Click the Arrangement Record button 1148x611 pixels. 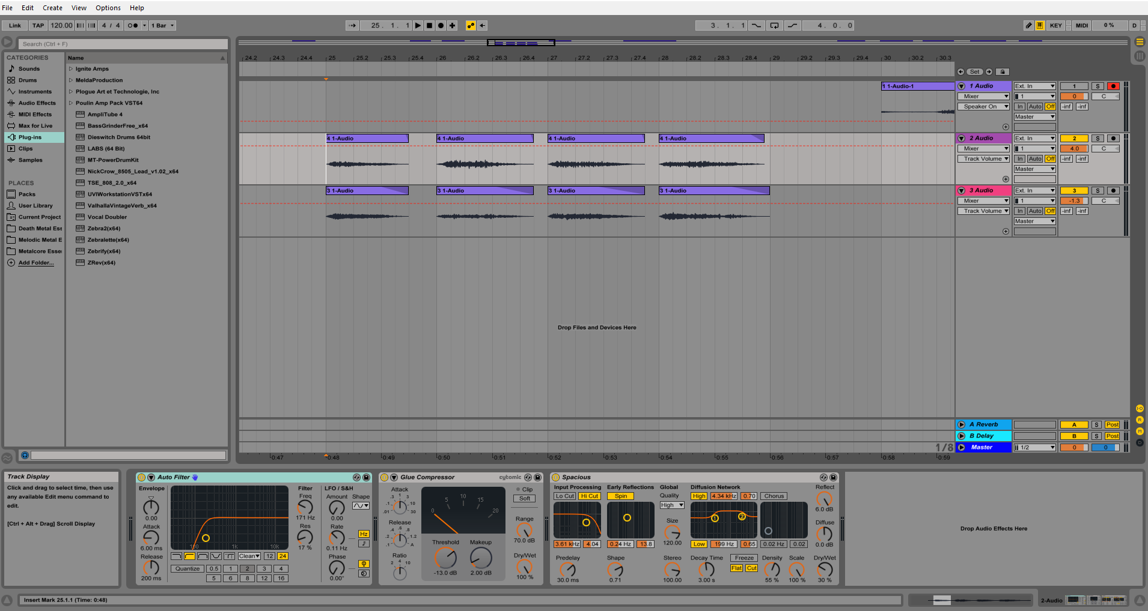pyautogui.click(x=441, y=25)
